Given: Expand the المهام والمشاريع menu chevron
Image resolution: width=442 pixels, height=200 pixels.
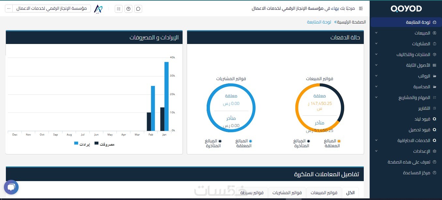Looking at the screenshot, I should [376, 97].
